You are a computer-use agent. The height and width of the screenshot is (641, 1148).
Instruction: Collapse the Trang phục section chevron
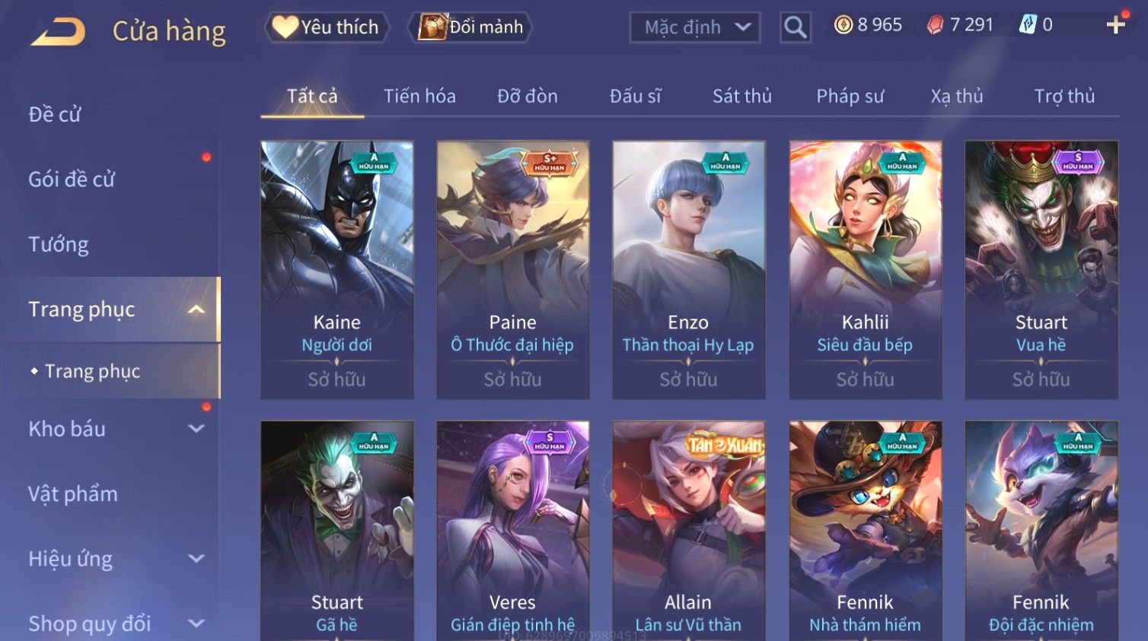pos(196,309)
